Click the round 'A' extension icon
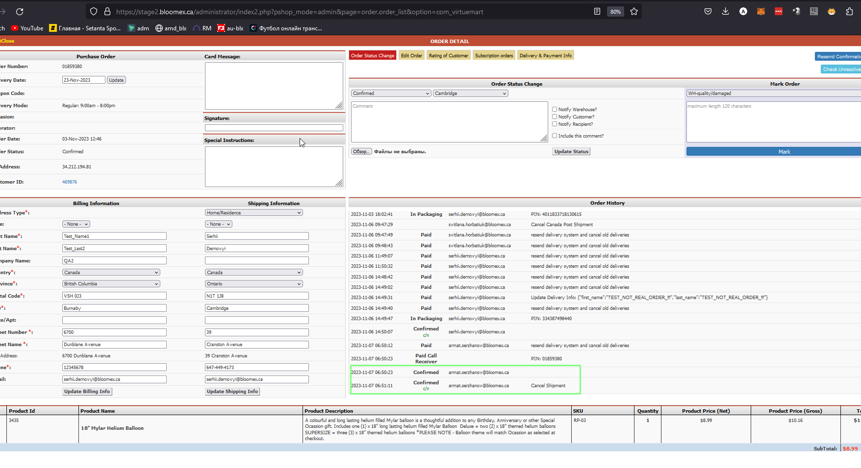Screen dimensions: 861x468 point(743,11)
